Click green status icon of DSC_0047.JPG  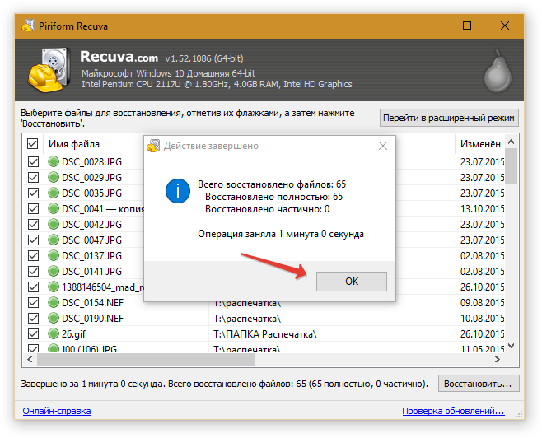54,240
